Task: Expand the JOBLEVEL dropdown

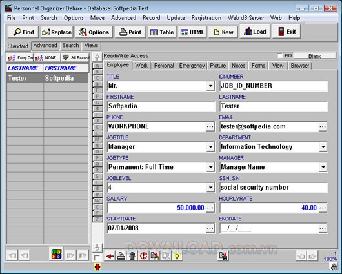Action: point(210,187)
